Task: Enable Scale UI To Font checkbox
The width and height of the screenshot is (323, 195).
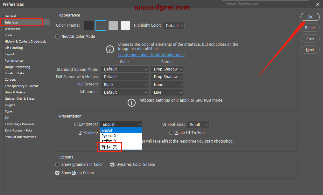Action: pyautogui.click(x=171, y=133)
